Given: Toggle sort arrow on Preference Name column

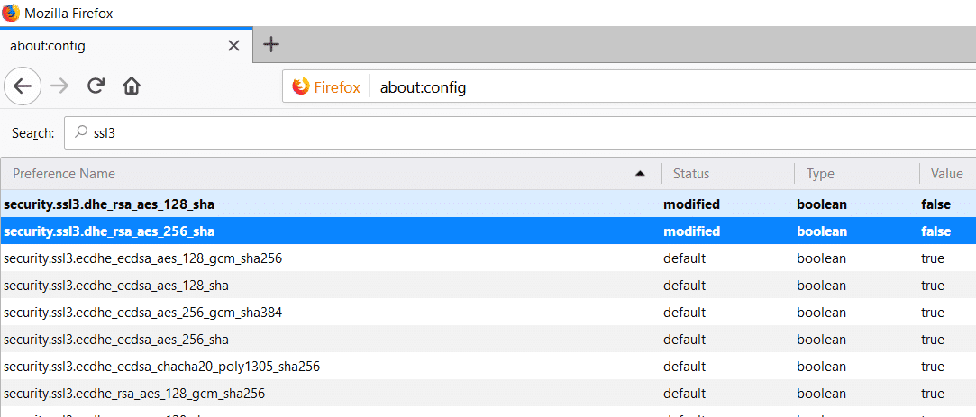Looking at the screenshot, I should coord(640,174).
